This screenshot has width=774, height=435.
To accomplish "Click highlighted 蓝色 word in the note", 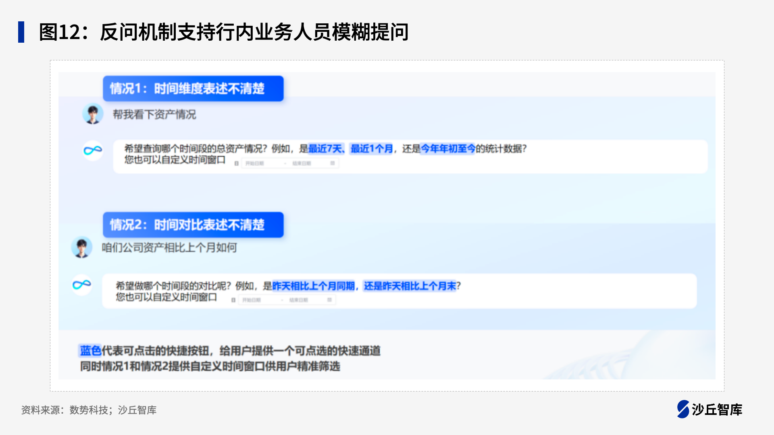I will [90, 351].
